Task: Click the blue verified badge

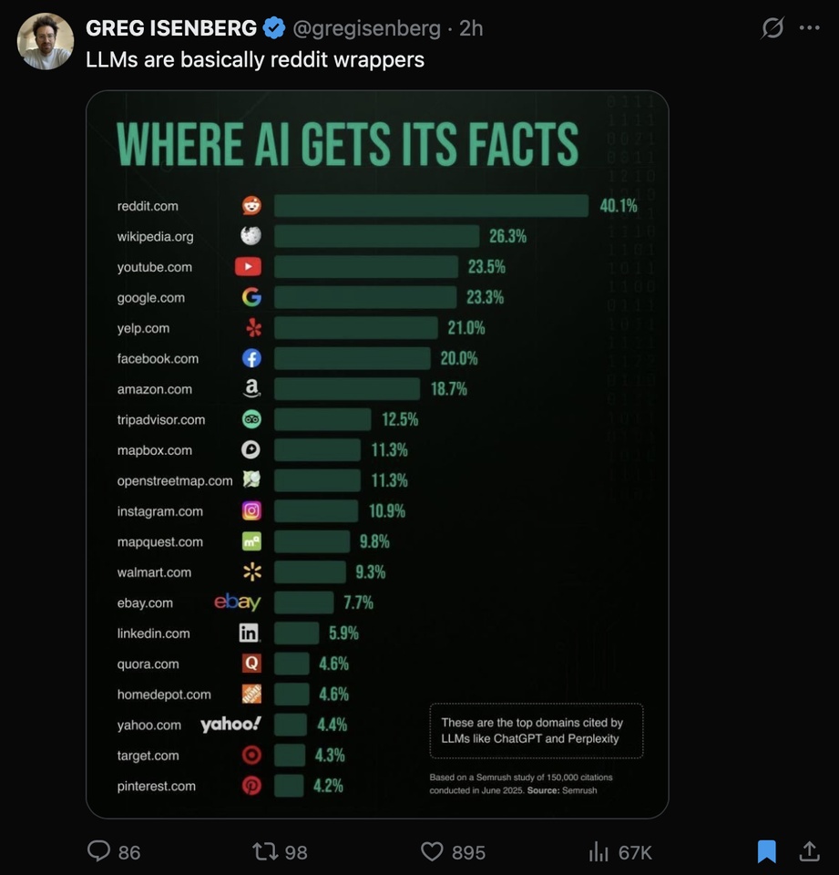Action: [274, 28]
